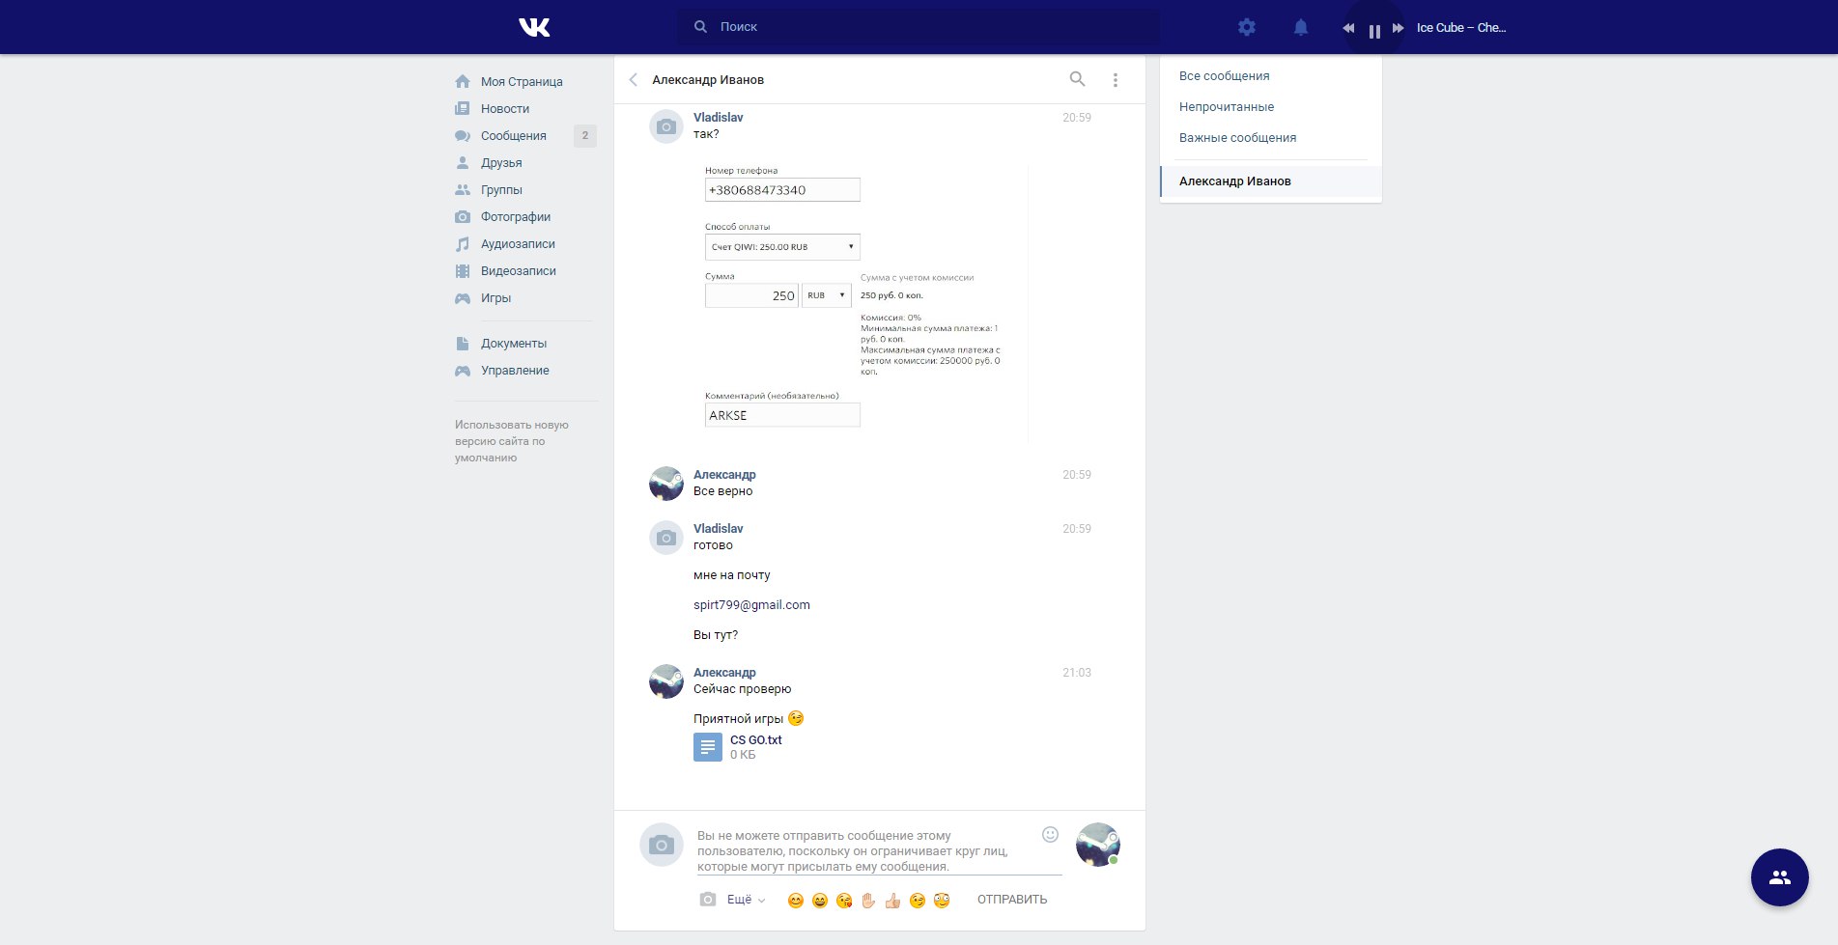Screen dimensions: 1838x945
Task: Expand the Ещё attachments dropdown
Action: (746, 900)
